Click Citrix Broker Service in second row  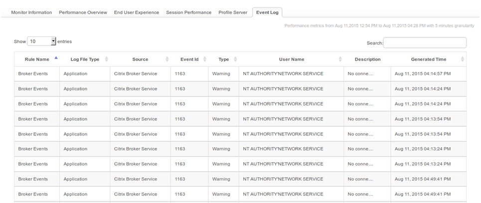pos(136,89)
